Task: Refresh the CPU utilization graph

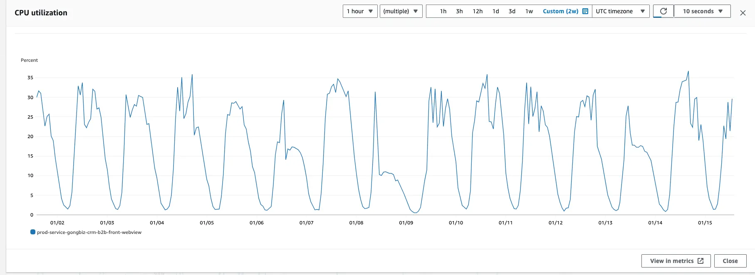Action: point(663,11)
